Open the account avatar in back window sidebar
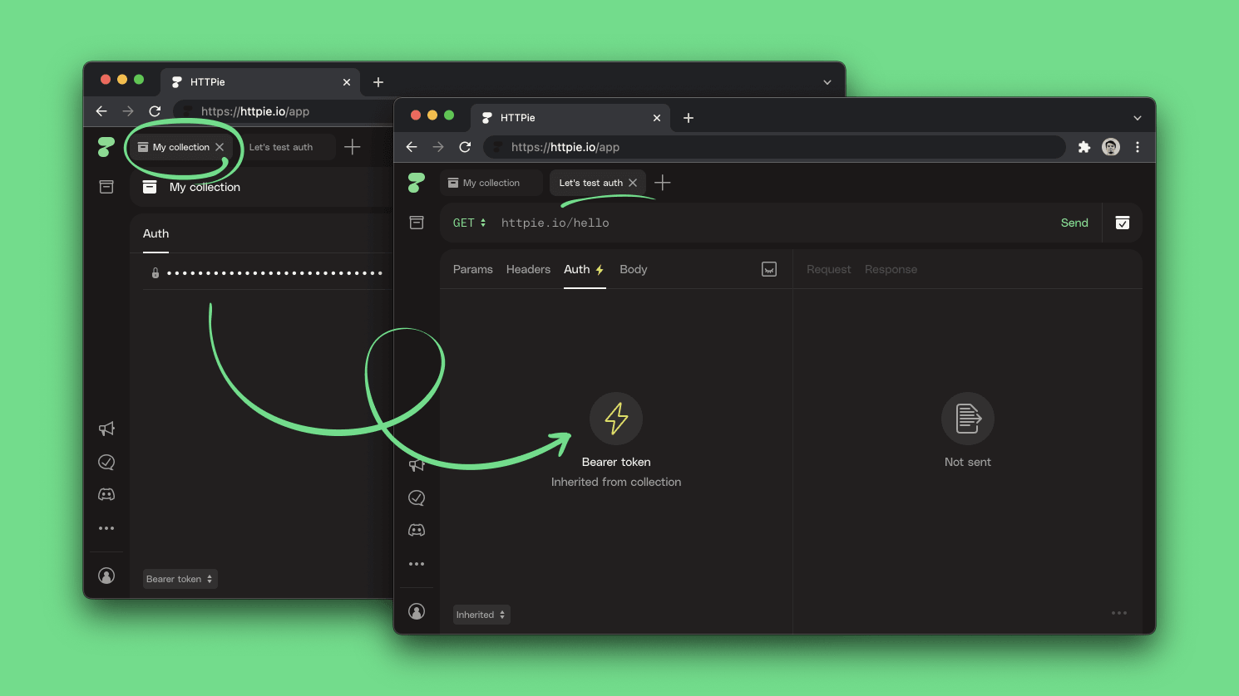The image size is (1239, 696). coord(106,576)
